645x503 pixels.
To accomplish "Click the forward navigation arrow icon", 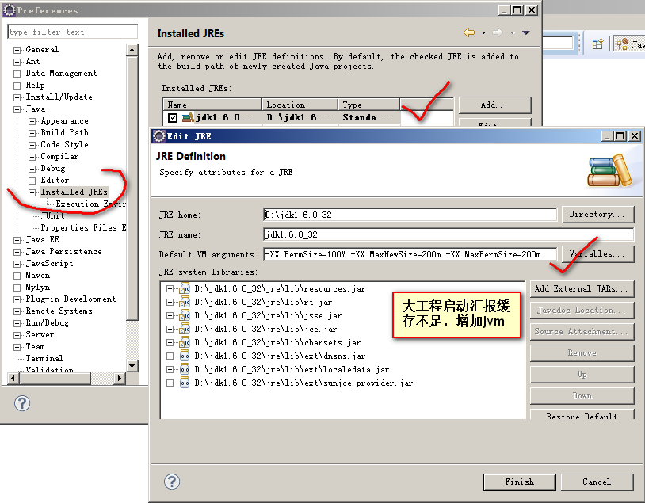I will coord(497,32).
